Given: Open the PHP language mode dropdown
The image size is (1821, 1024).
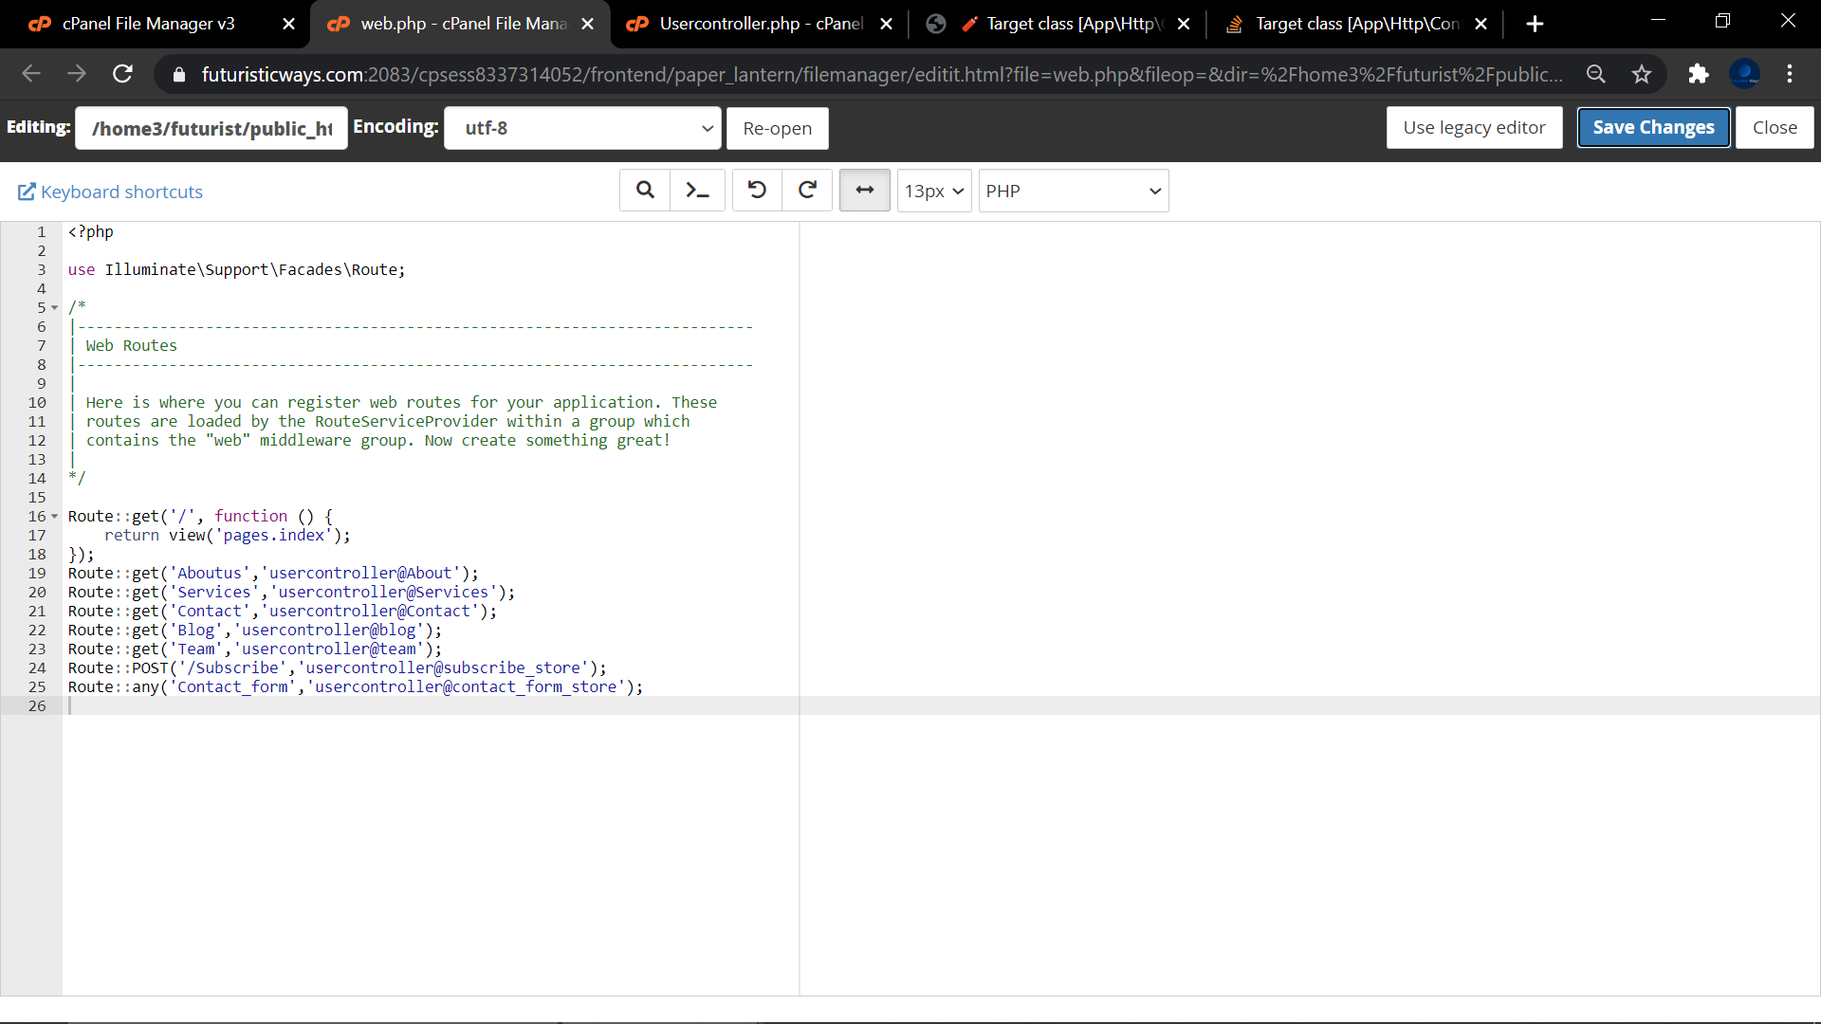Looking at the screenshot, I should 1073,191.
